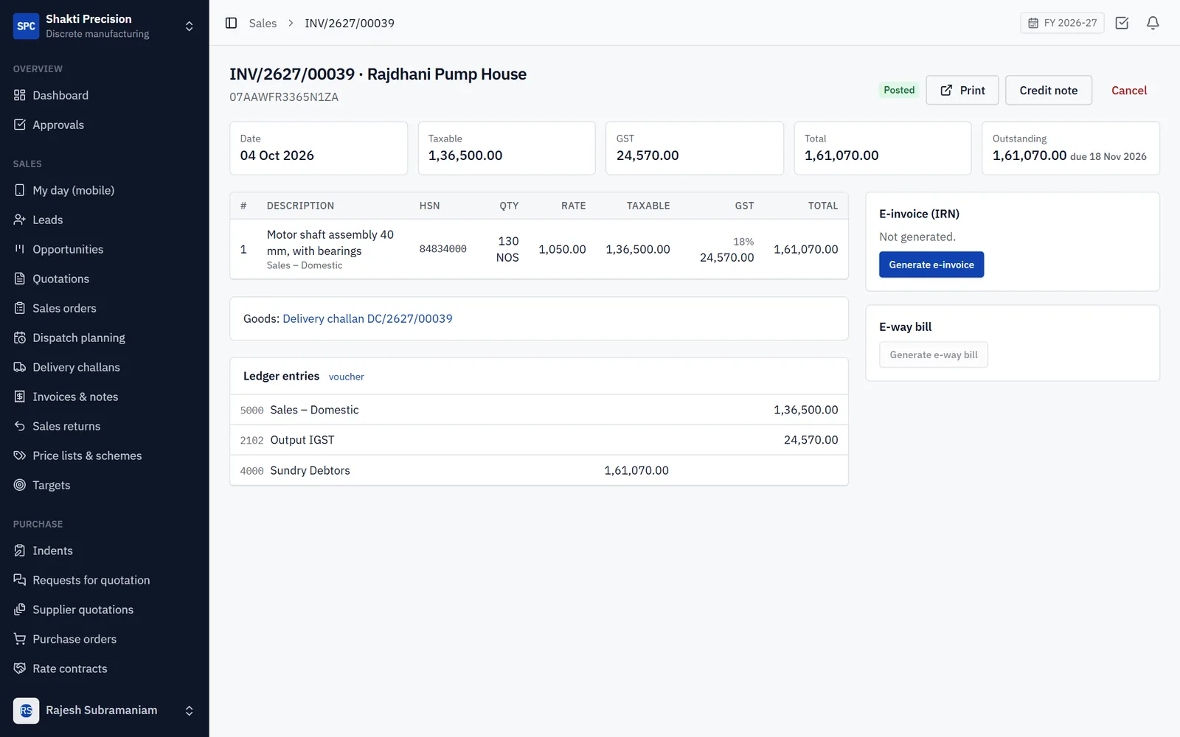Screen dimensions: 1180x737
Task: Open Requests for quotation
Action: (x=104, y=580)
